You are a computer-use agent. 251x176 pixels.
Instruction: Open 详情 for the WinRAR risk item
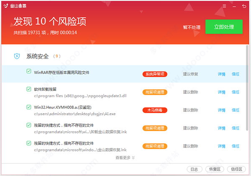pyautogui.click(x=221, y=74)
